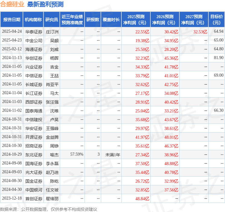The height and width of the screenshot is (212, 225).
Task: Click the 东北证券 institution cell
Action: click(34, 154)
